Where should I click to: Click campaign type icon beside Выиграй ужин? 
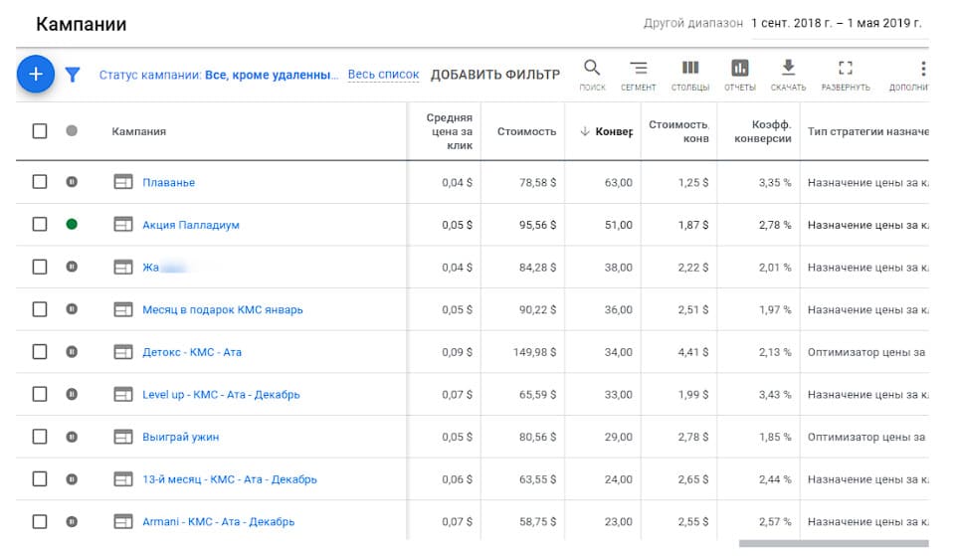[123, 437]
